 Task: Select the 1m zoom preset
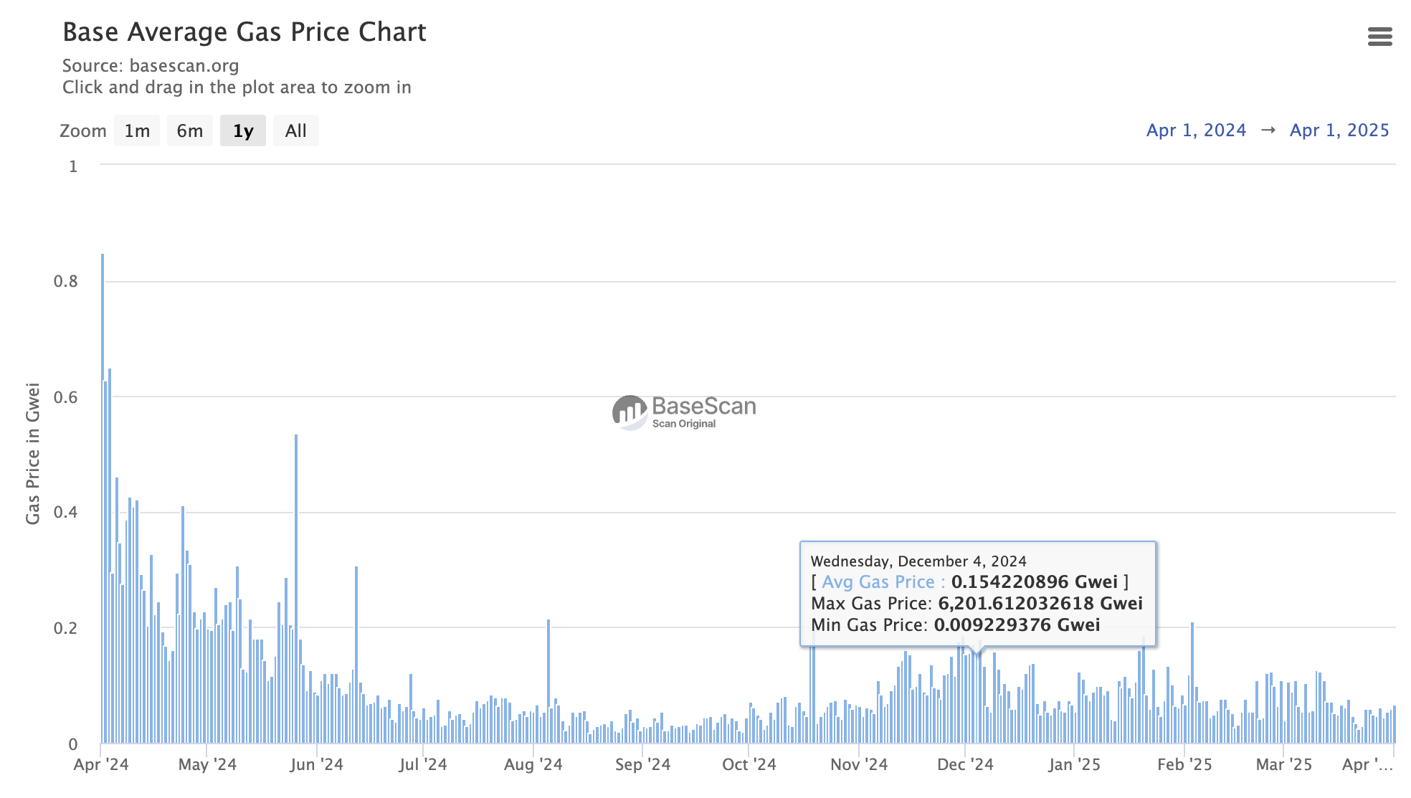tap(136, 130)
